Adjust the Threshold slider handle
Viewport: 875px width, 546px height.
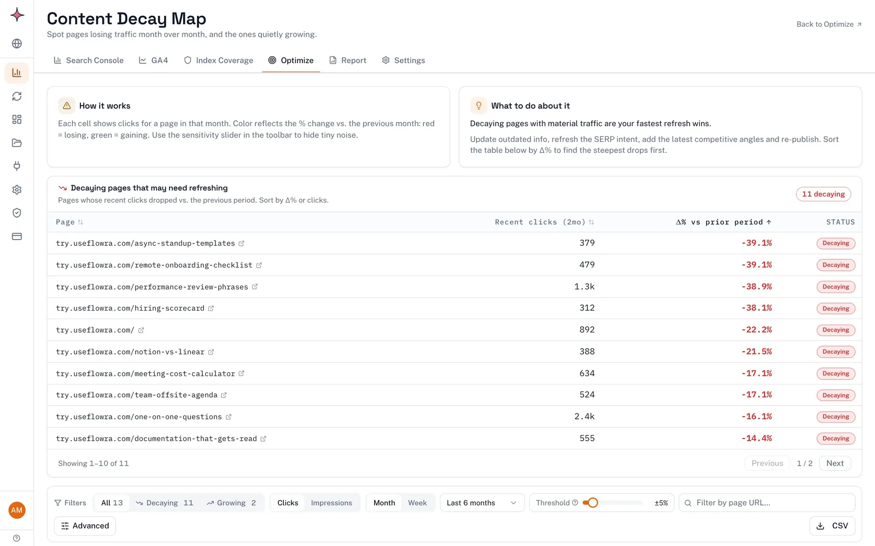tap(593, 503)
